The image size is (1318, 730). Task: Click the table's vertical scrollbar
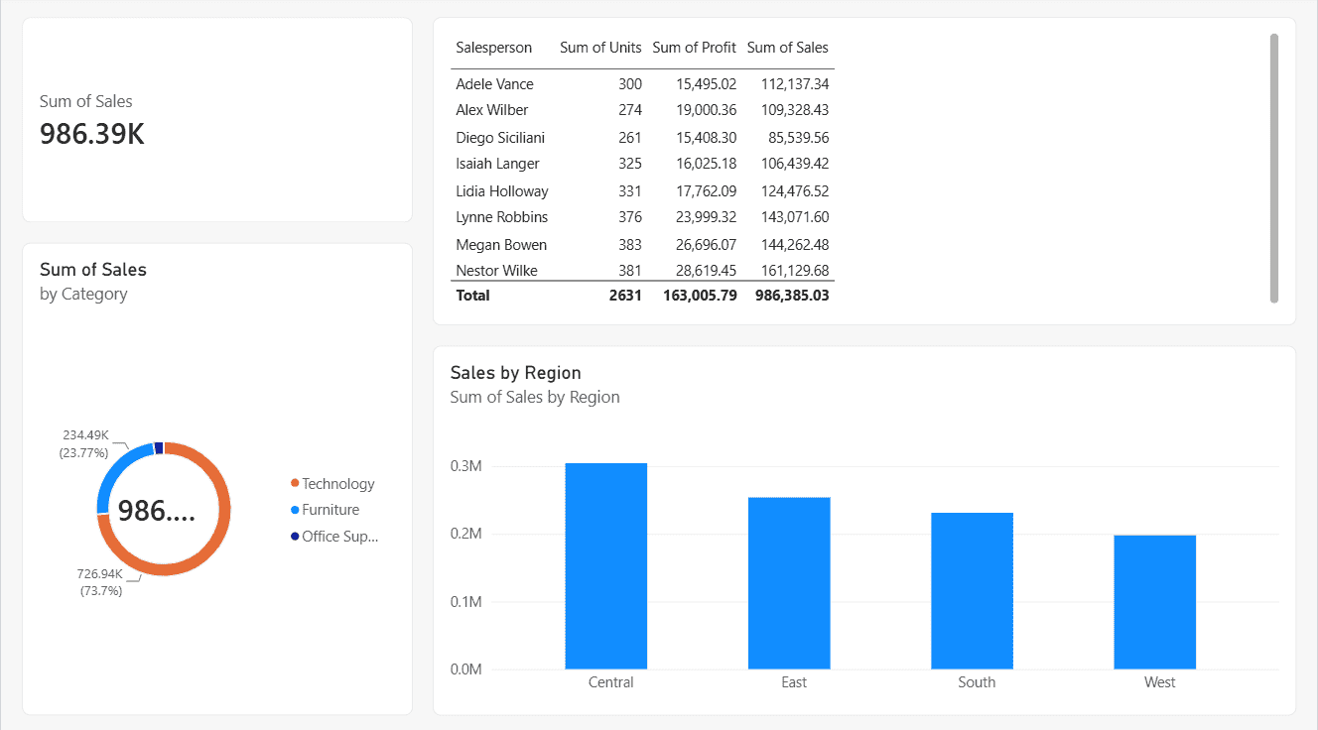coord(1274,168)
